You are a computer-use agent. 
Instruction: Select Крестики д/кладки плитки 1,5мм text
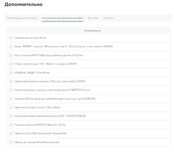click(37, 107)
